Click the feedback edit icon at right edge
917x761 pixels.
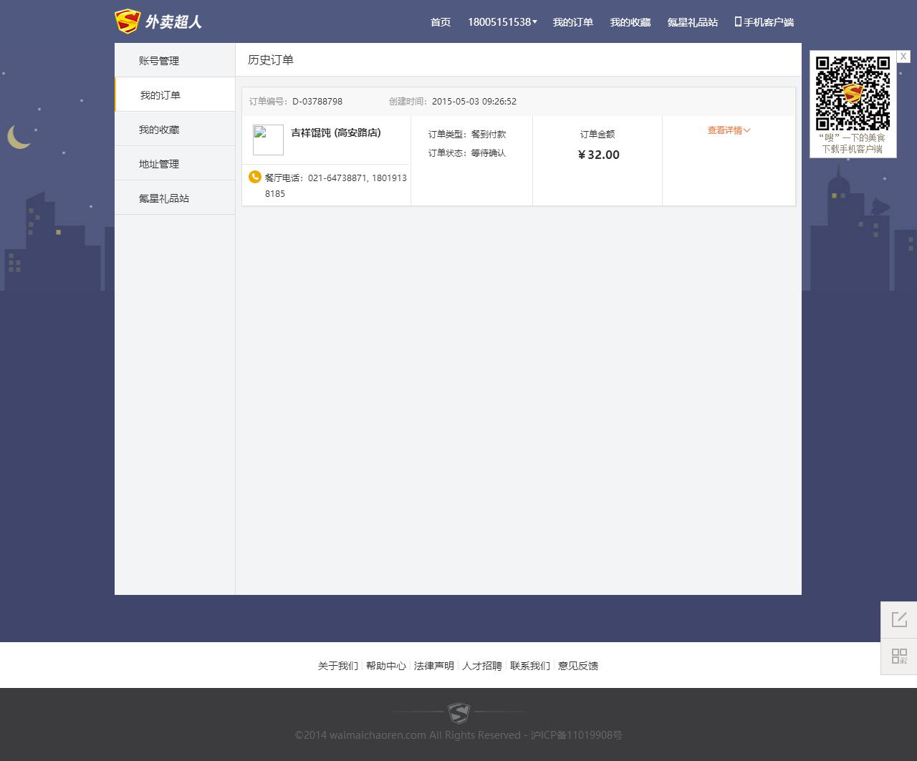coord(899,620)
